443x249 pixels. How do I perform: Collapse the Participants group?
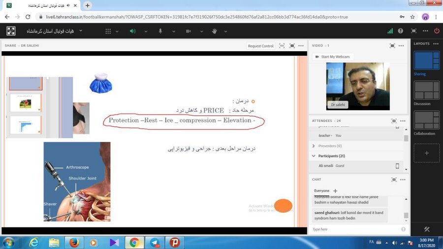pos(314,156)
